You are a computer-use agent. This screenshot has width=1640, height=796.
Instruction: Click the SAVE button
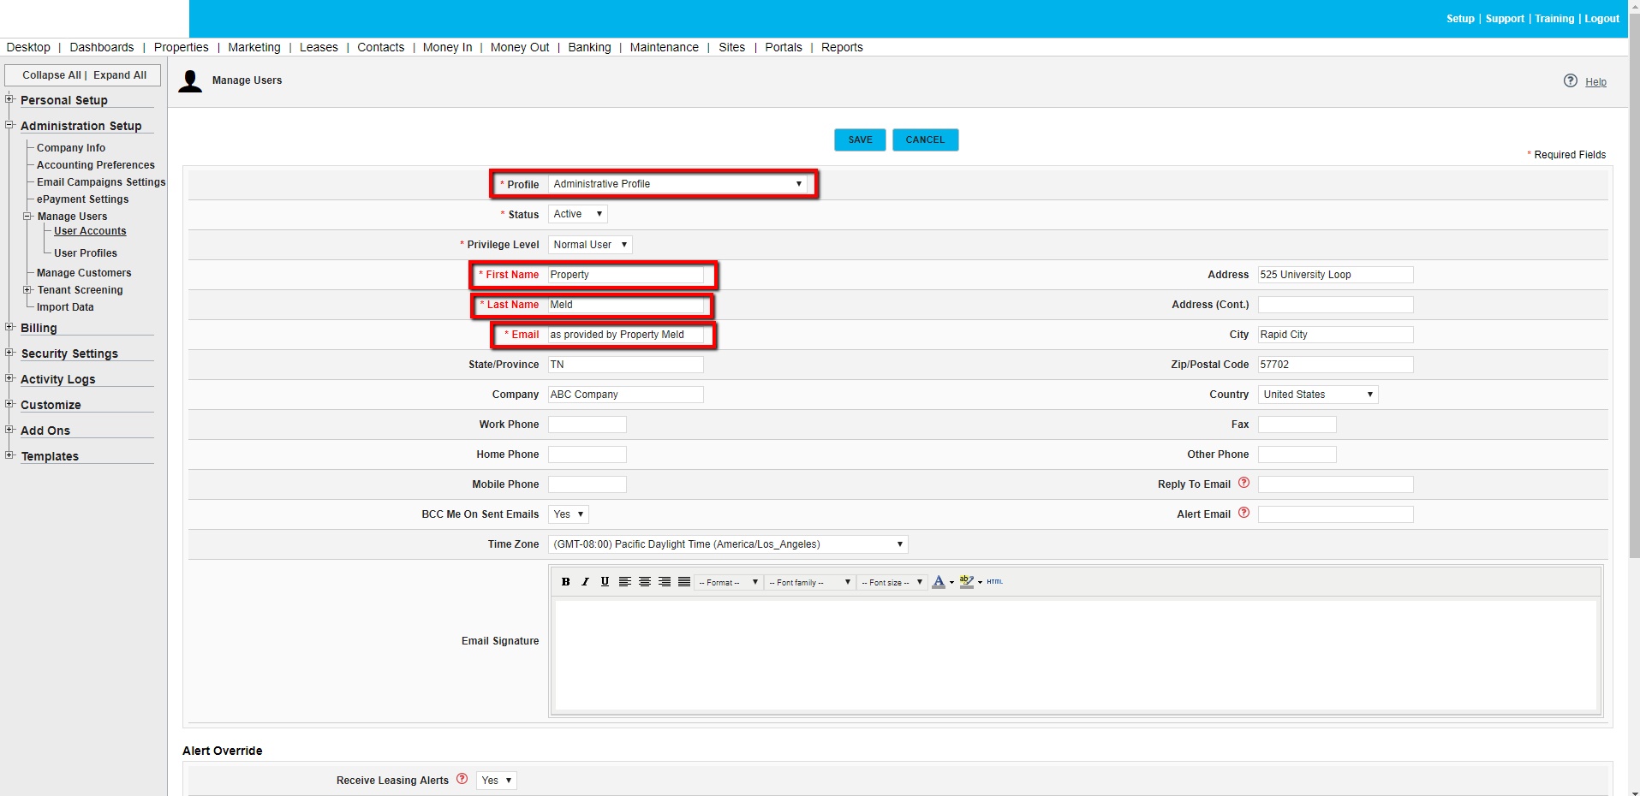[860, 140]
